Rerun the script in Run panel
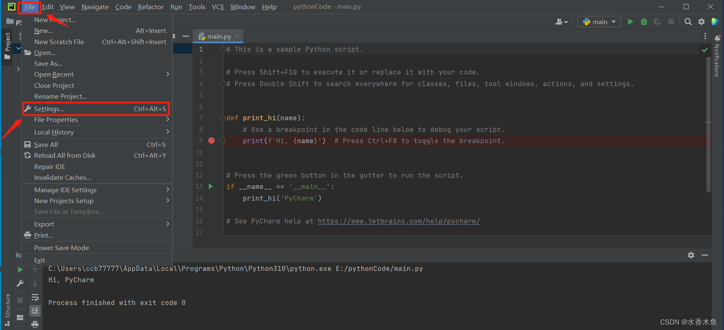This screenshot has height=330, width=724. pos(20,270)
